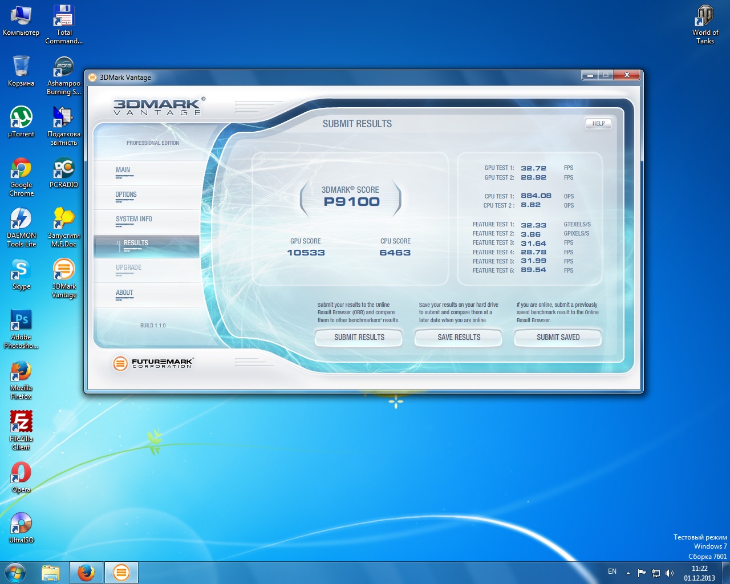730x584 pixels.
Task: Open UltraISO desktop shortcut
Action: (x=21, y=528)
